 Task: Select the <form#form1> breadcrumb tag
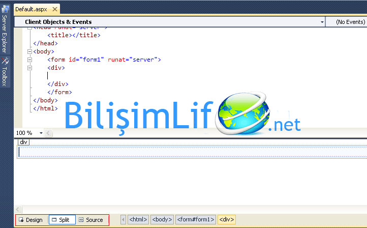(x=196, y=220)
